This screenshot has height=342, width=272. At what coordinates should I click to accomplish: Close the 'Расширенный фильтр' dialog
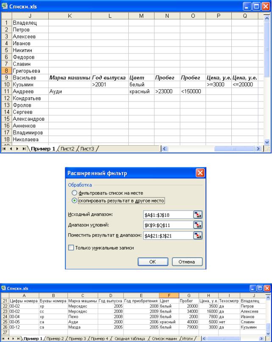(200, 173)
